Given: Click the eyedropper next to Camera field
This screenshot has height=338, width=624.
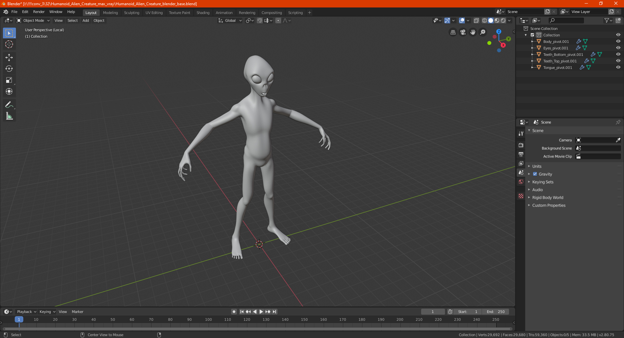Looking at the screenshot, I should tap(618, 140).
